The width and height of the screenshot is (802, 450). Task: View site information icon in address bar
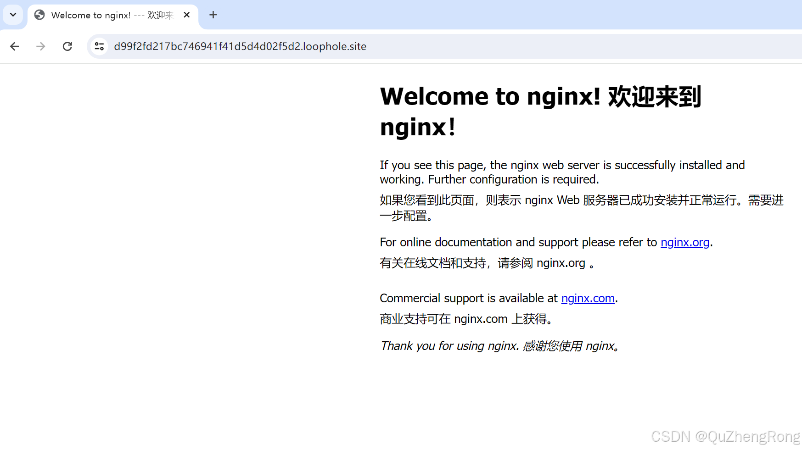99,46
